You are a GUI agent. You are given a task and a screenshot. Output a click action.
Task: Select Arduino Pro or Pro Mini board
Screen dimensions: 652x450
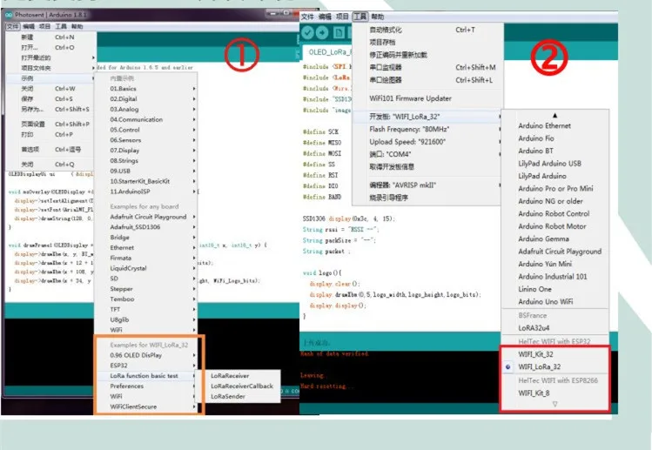555,188
